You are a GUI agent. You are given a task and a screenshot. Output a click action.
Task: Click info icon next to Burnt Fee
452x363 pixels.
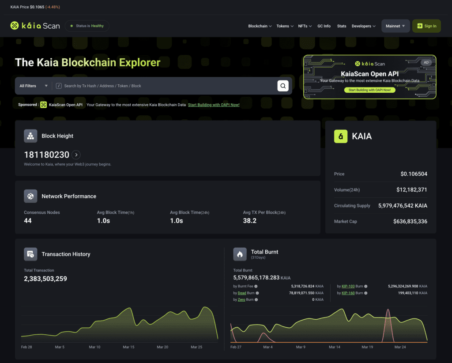coord(256,286)
